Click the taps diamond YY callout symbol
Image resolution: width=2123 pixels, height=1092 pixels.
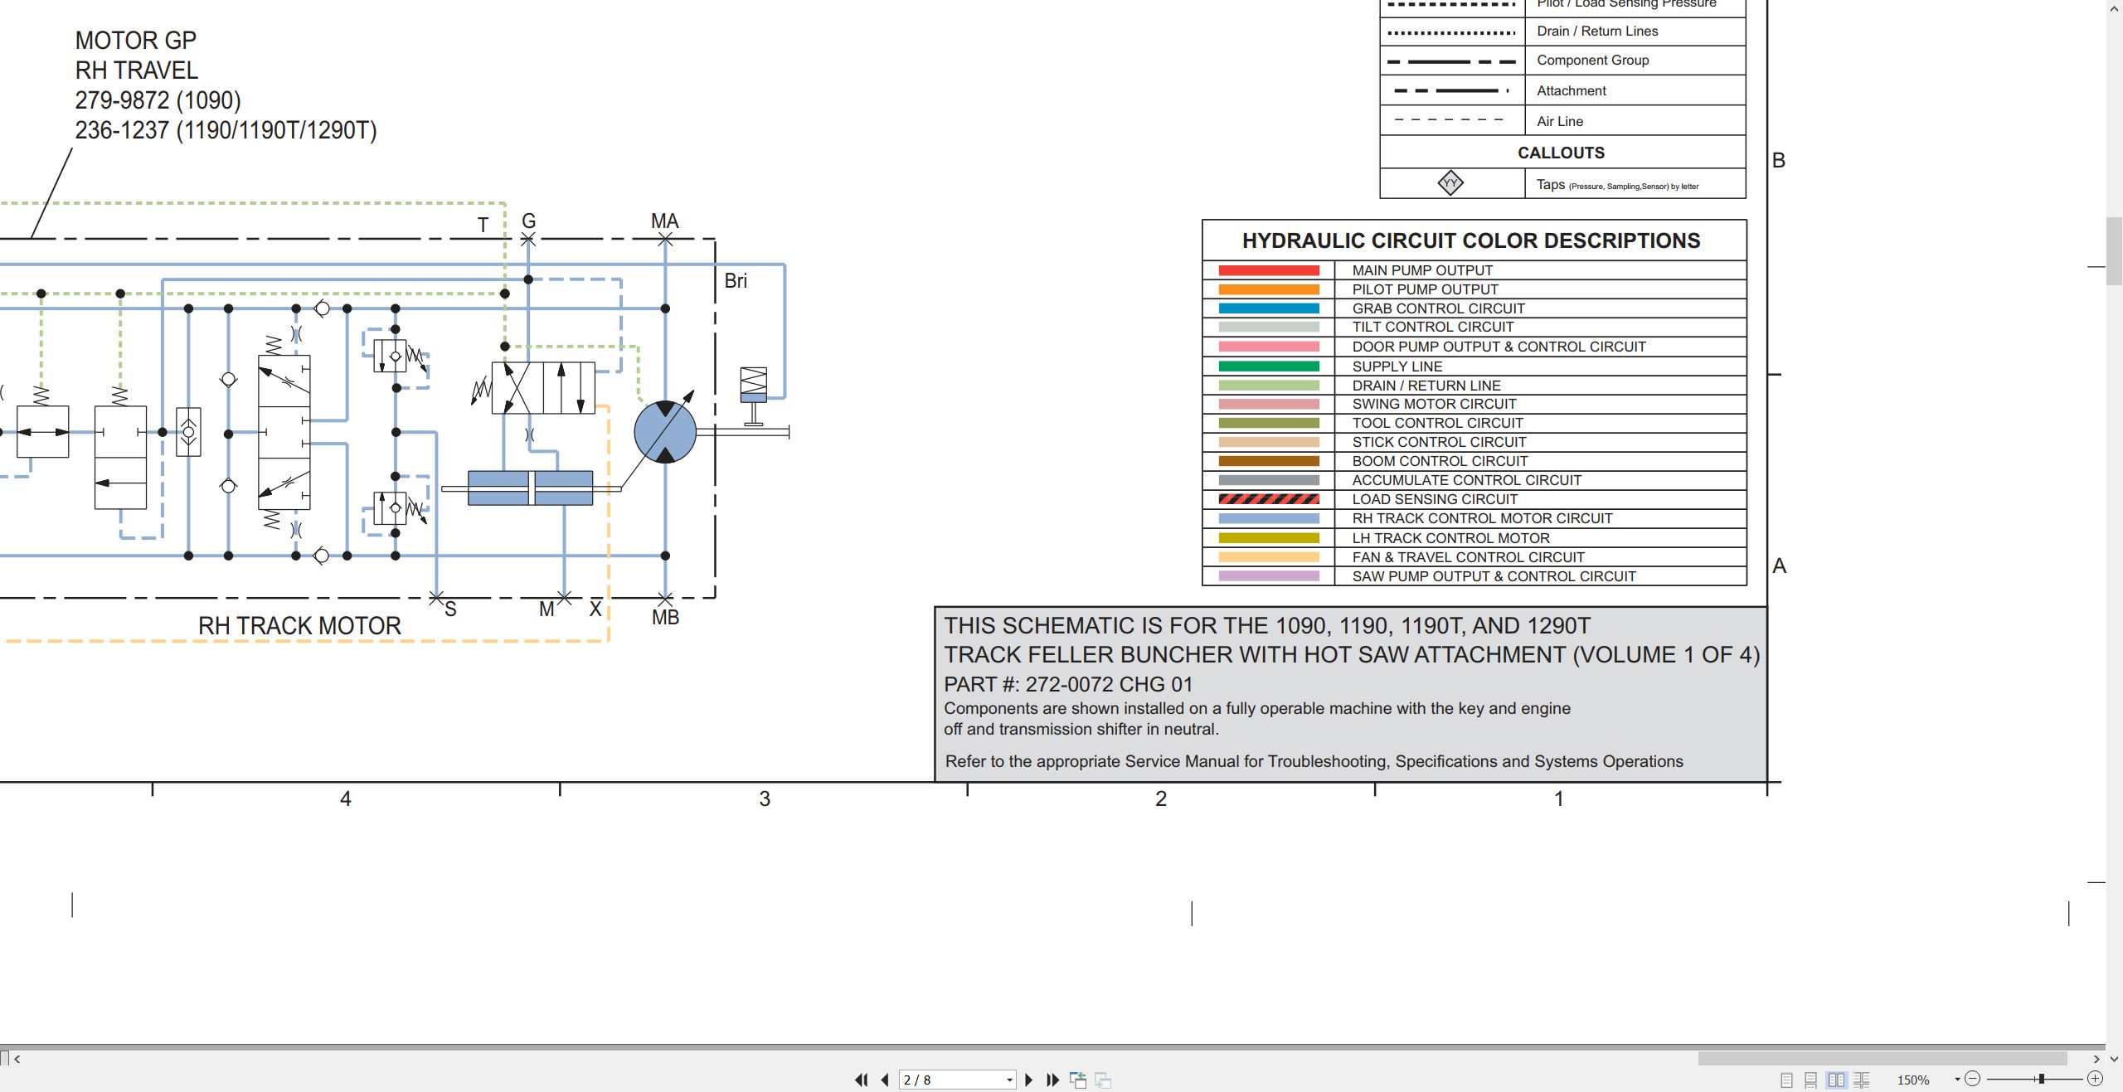(1450, 183)
